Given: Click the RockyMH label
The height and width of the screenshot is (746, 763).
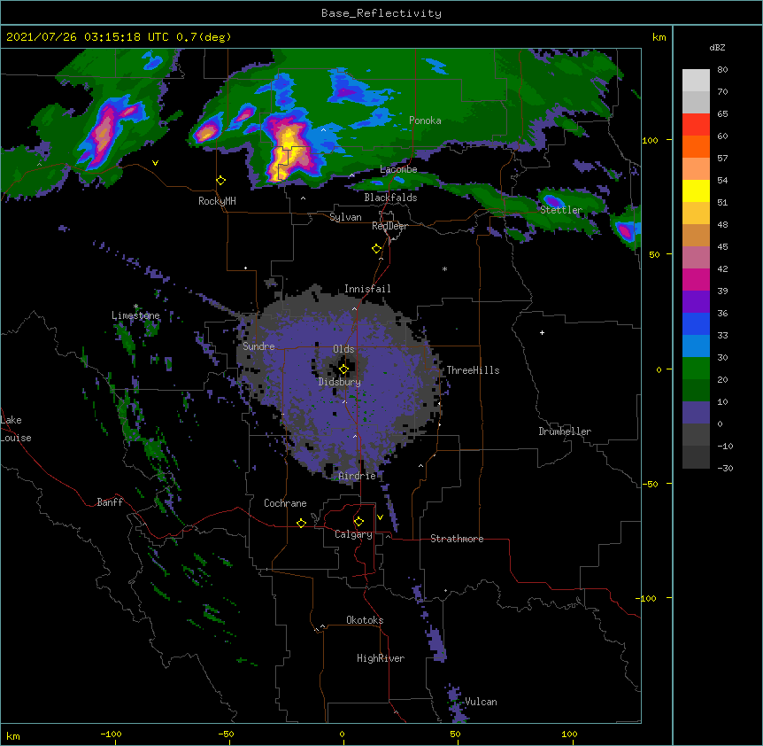Looking at the screenshot, I should point(217,201).
